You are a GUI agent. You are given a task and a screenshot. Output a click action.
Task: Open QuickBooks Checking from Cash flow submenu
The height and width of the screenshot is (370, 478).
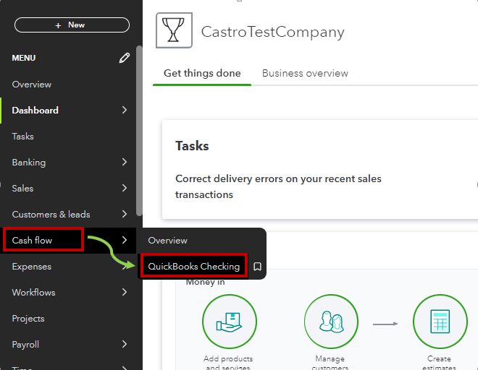[x=193, y=267]
